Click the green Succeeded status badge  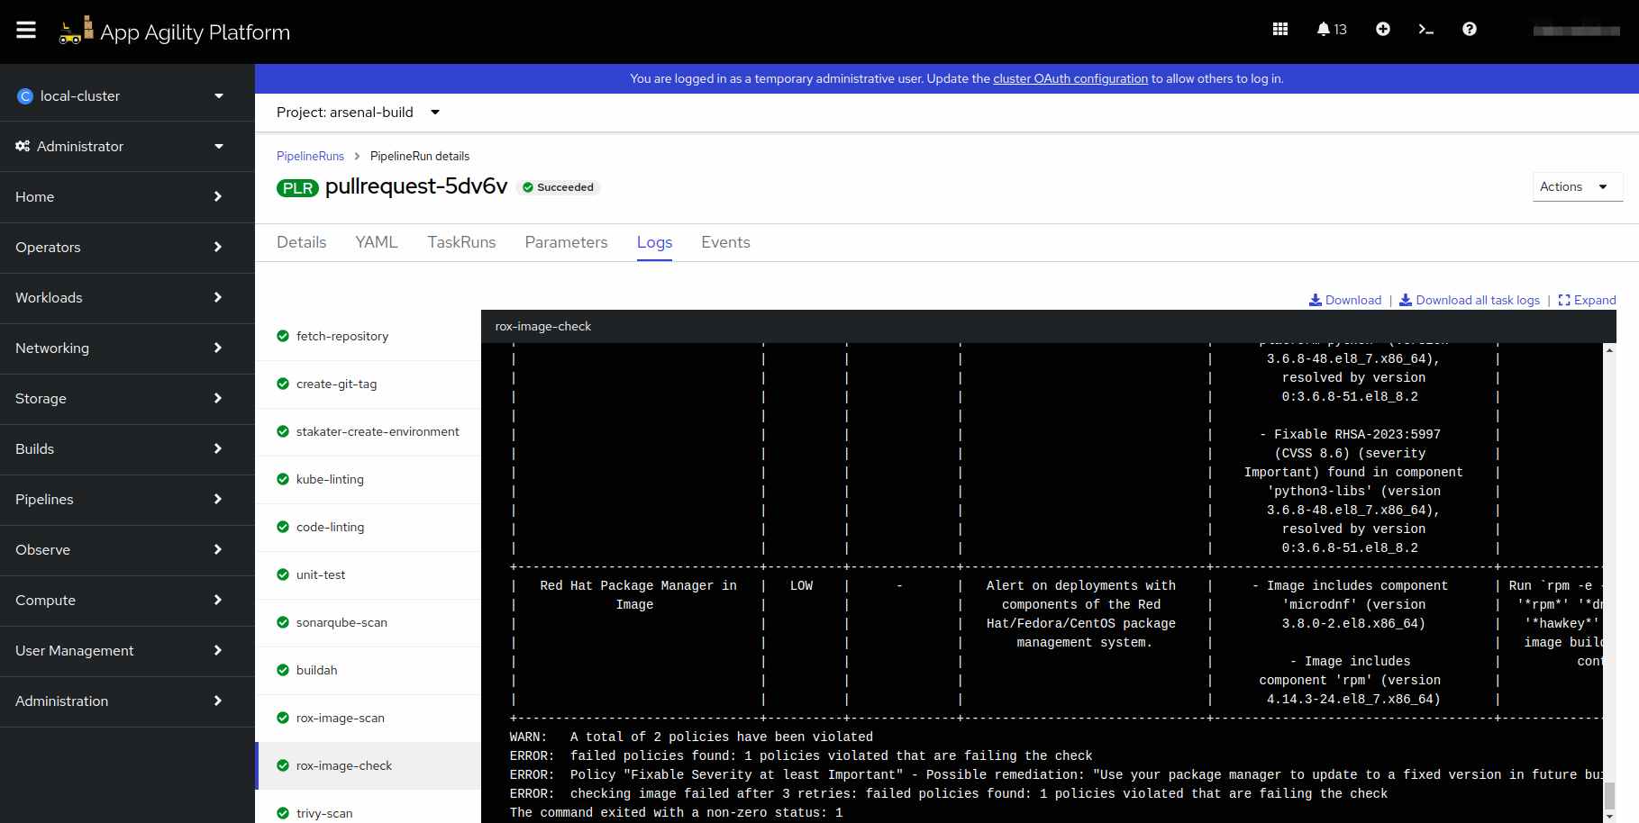558,187
